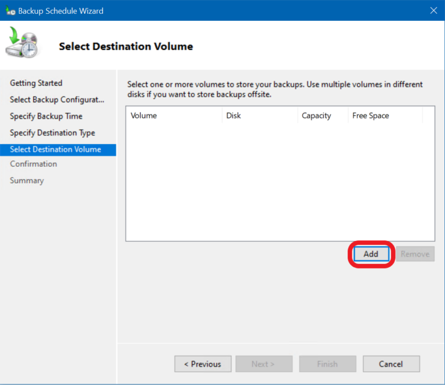Click the Summary step in sidebar
445x385 pixels.
[27, 181]
